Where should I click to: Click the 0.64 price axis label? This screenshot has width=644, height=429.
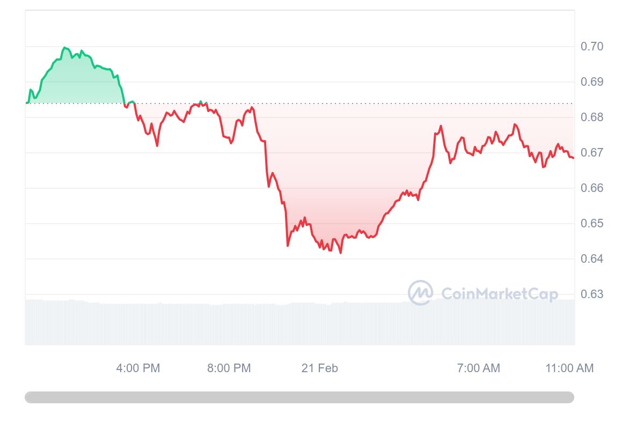pyautogui.click(x=592, y=259)
